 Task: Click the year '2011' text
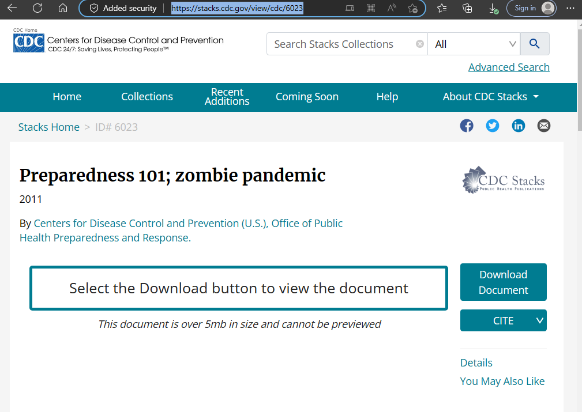click(x=31, y=199)
